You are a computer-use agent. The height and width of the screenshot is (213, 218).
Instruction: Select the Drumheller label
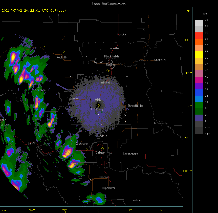click(161, 123)
